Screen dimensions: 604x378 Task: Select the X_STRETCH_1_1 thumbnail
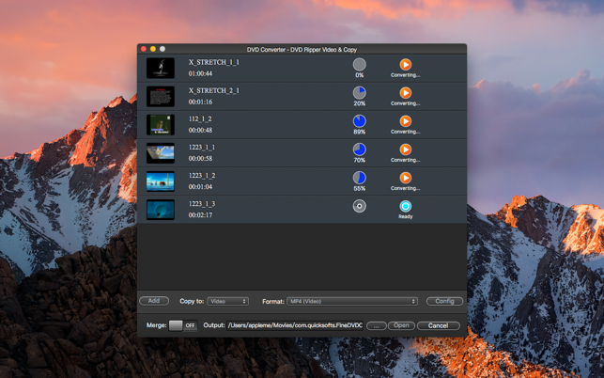161,68
